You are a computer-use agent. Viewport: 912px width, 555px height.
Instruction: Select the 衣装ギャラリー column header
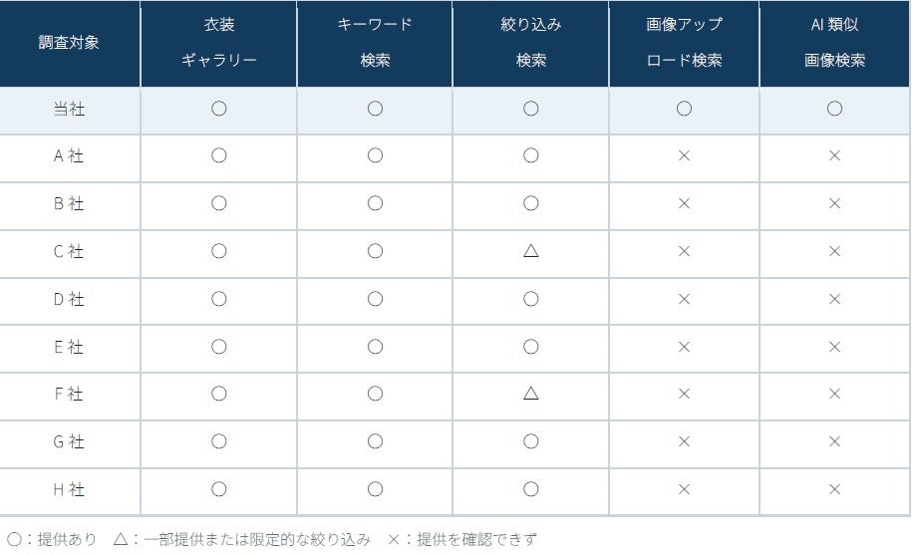(218, 43)
